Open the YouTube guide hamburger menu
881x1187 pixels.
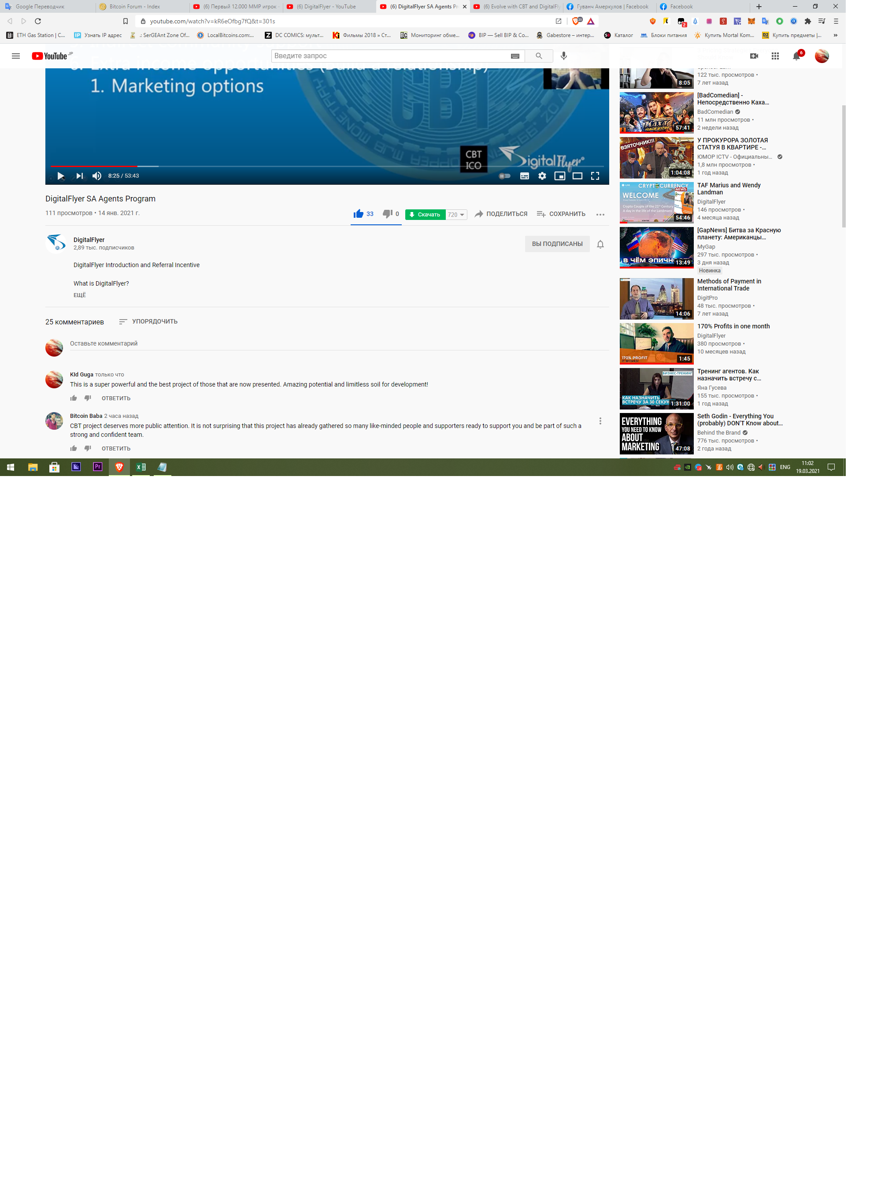coord(16,56)
